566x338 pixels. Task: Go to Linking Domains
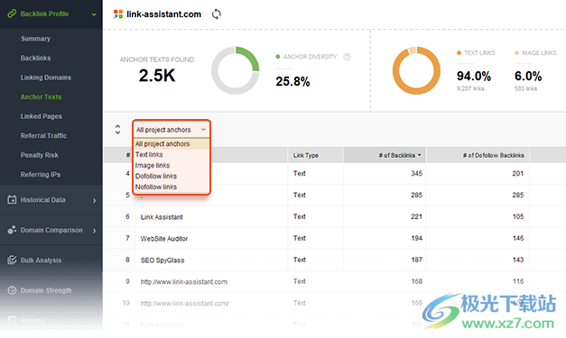coord(46,78)
